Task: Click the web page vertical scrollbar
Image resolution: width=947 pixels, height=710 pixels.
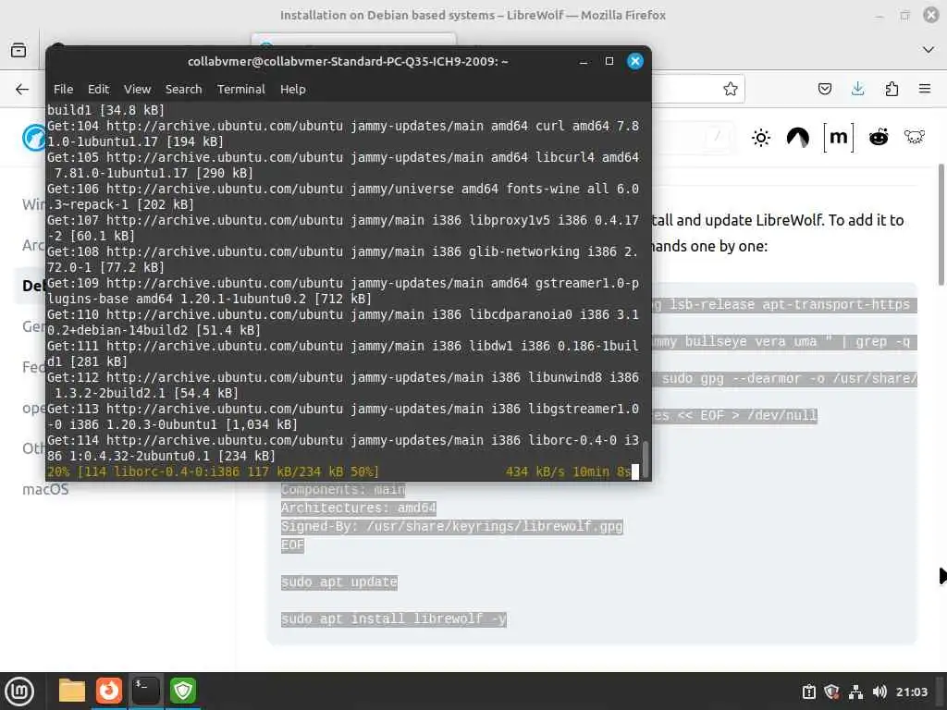Action: pos(941,225)
